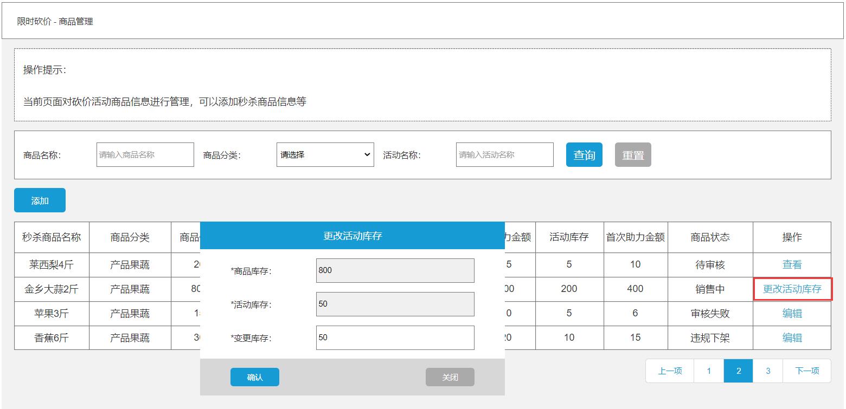Image resolution: width=846 pixels, height=409 pixels.
Task: Open the 查看 link for 莱西梨4斤
Action: [792, 264]
